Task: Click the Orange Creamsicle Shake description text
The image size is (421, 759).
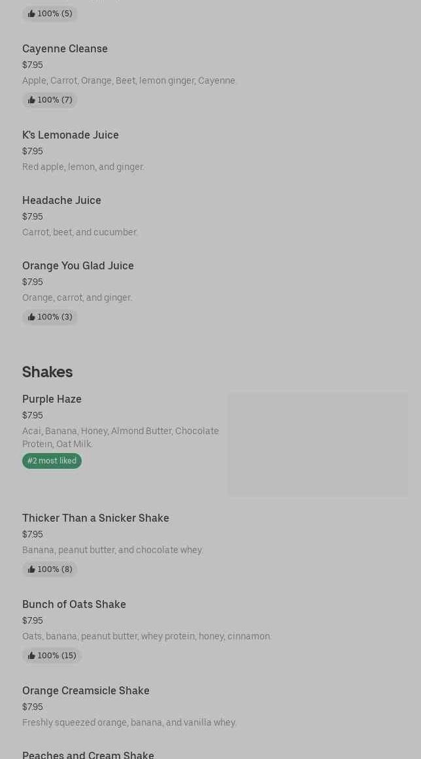Action: (129, 722)
